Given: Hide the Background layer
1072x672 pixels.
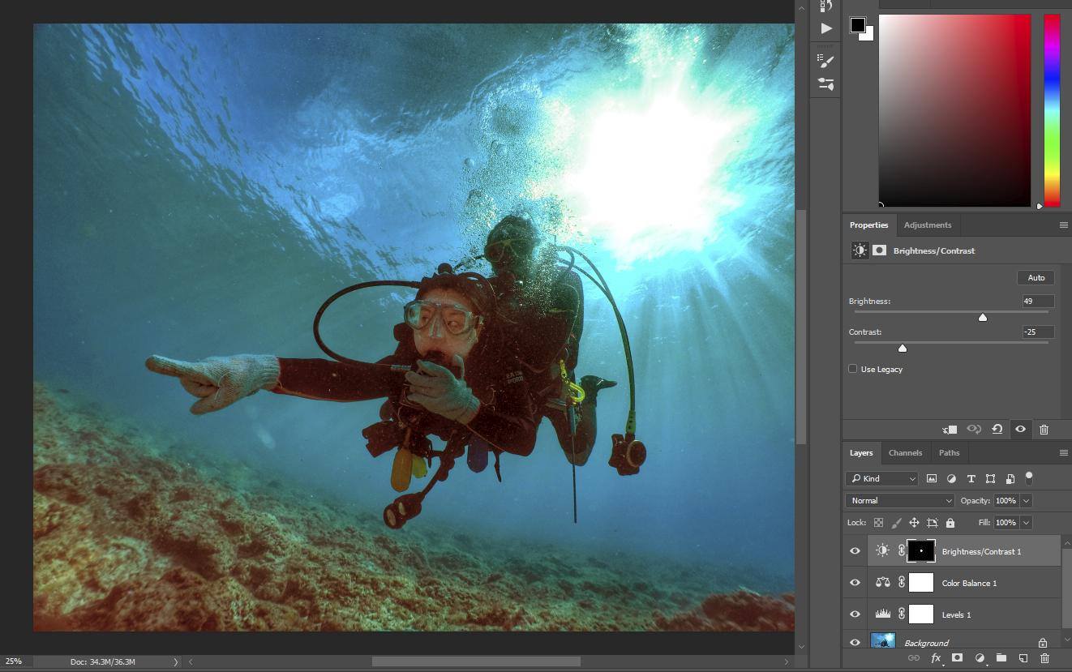Looking at the screenshot, I should [x=855, y=642].
